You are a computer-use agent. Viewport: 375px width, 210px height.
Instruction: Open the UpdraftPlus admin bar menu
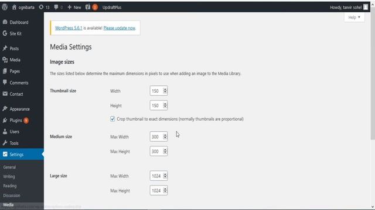(x=112, y=8)
